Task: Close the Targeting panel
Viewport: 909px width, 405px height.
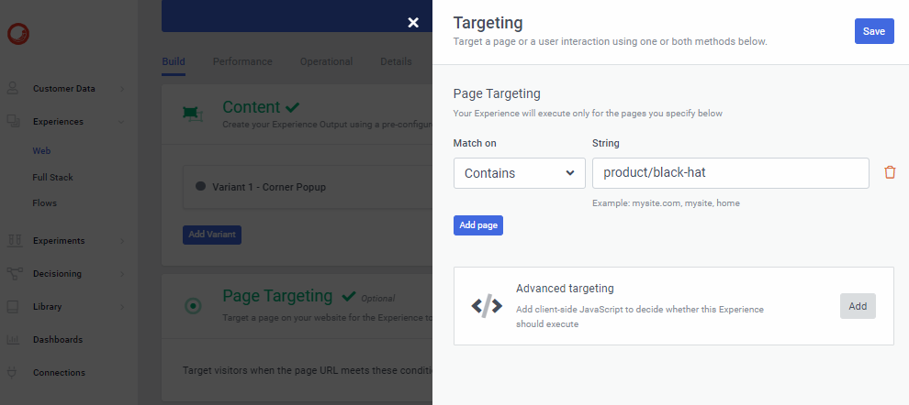Action: click(413, 23)
